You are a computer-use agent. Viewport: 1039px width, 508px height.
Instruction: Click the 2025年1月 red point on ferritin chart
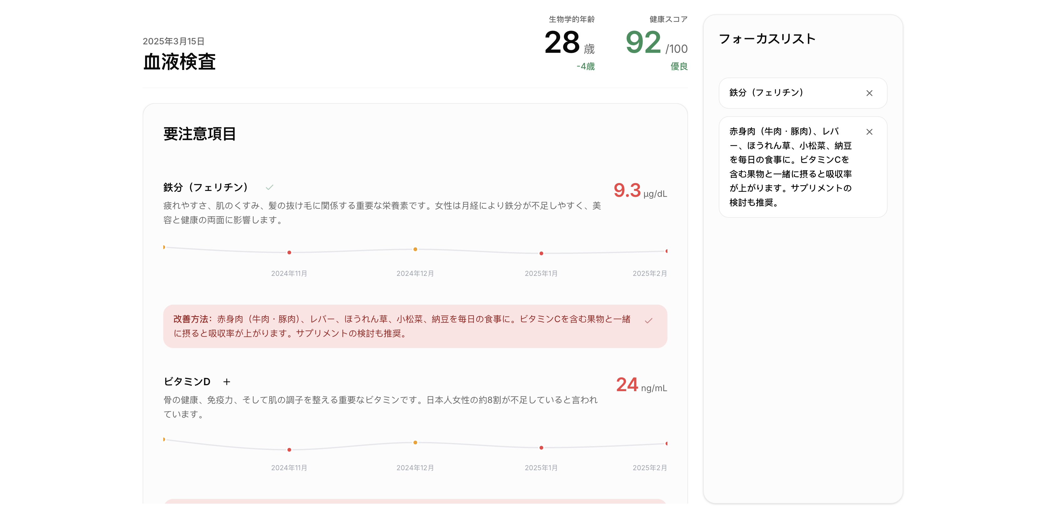[541, 253]
